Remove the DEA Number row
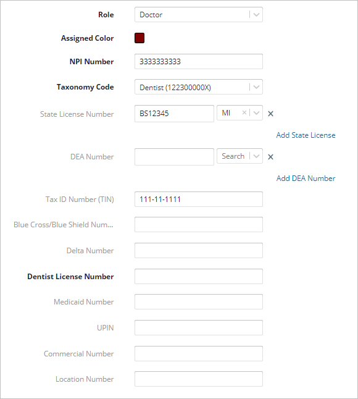 point(270,157)
